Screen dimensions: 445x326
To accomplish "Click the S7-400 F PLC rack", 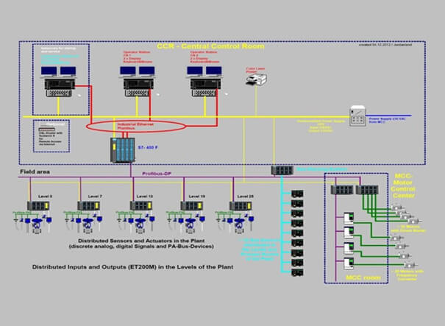I will [122, 150].
